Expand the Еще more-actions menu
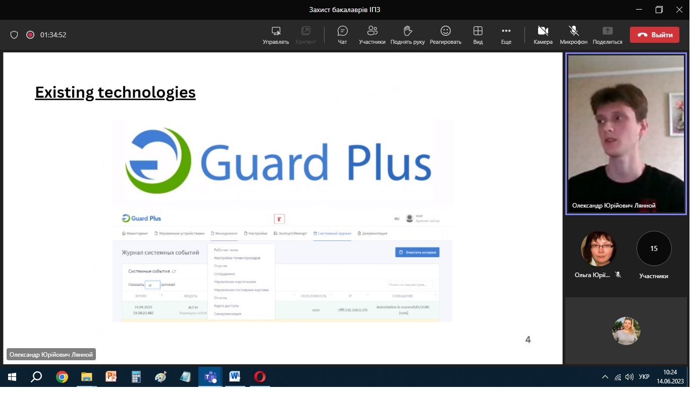691x394 pixels. click(x=506, y=35)
